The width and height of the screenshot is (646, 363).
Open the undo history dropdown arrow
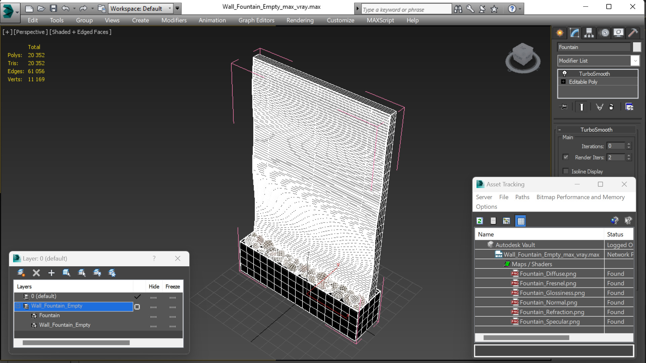[x=74, y=9]
